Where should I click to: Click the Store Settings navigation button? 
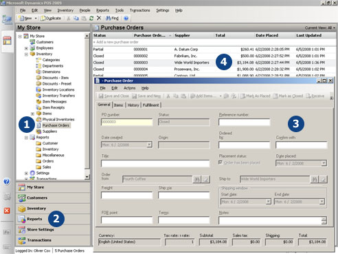point(53,229)
